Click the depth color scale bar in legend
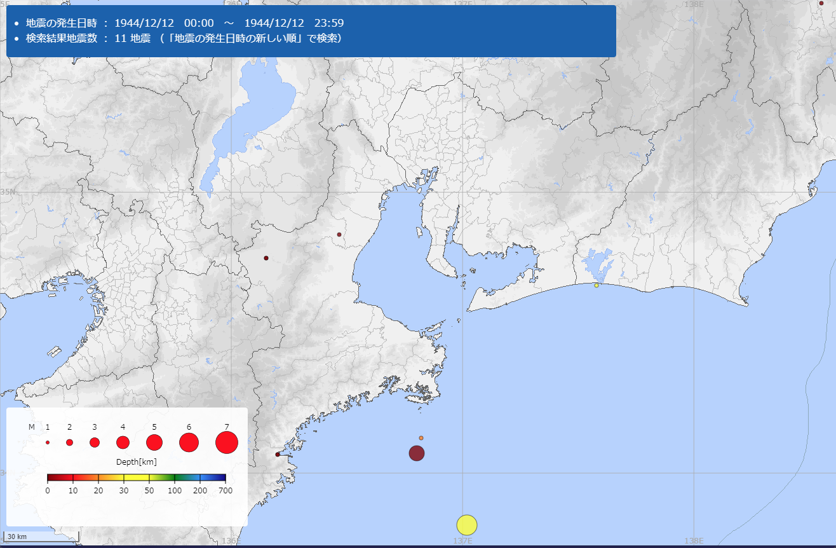Viewport: 836px width, 548px height. tap(137, 477)
